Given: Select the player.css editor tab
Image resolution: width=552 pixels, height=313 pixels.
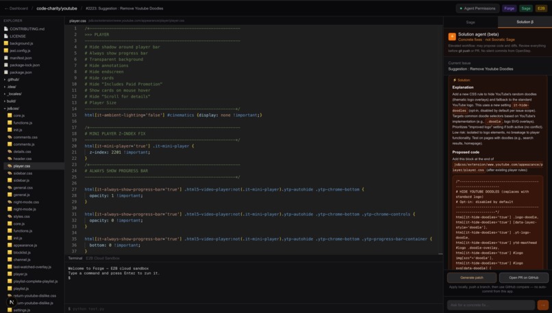Looking at the screenshot, I should pyautogui.click(x=77, y=21).
